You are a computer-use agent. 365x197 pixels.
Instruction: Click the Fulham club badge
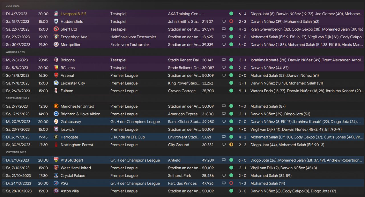tap(56, 91)
